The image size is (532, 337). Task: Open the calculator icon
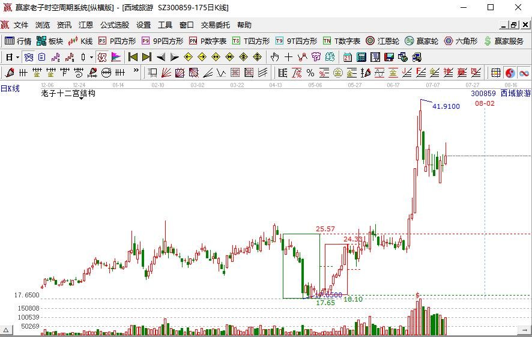(x=361, y=57)
